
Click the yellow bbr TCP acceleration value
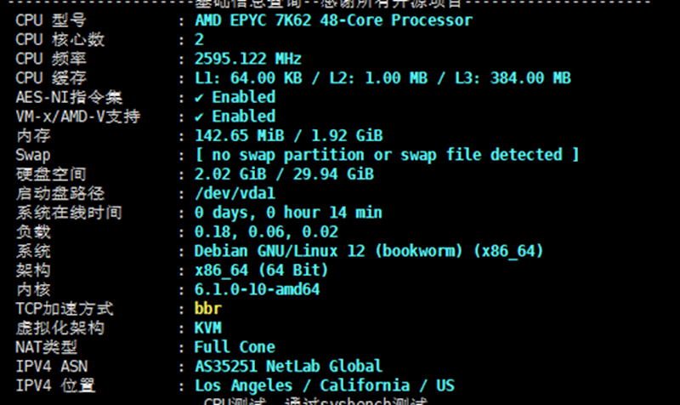point(207,309)
